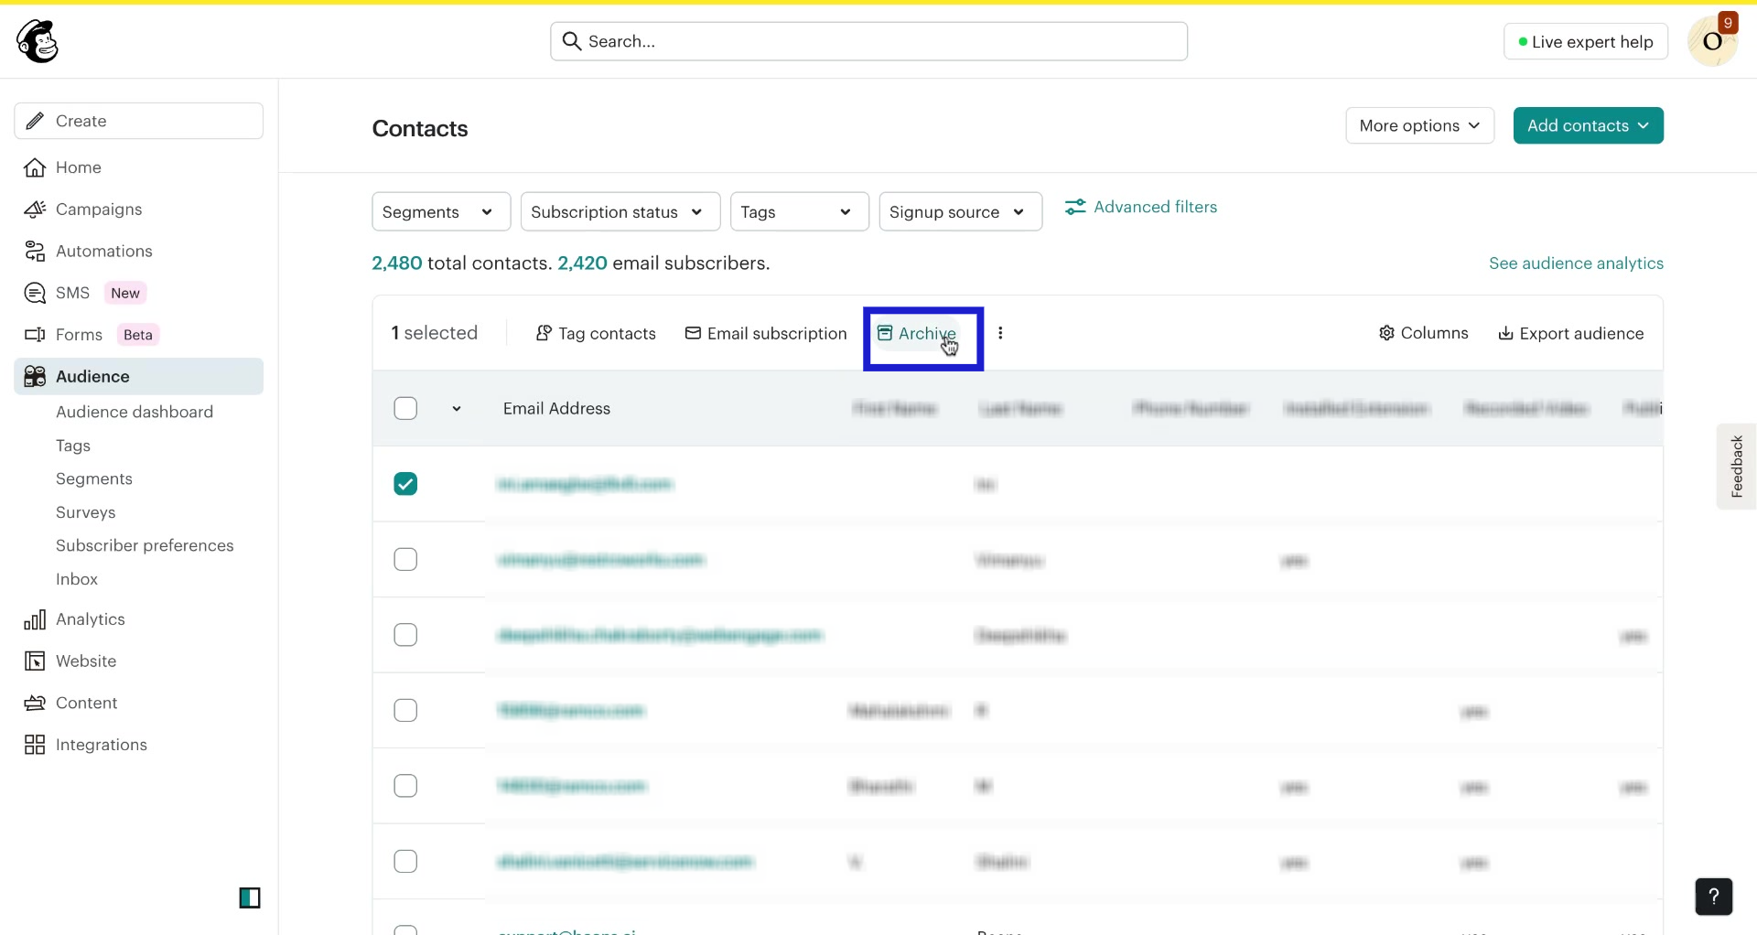The height and width of the screenshot is (935, 1757).
Task: Select Campaigns in the sidebar
Action: pos(98,209)
